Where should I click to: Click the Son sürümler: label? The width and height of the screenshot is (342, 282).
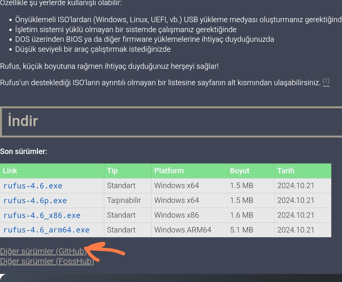click(x=23, y=151)
